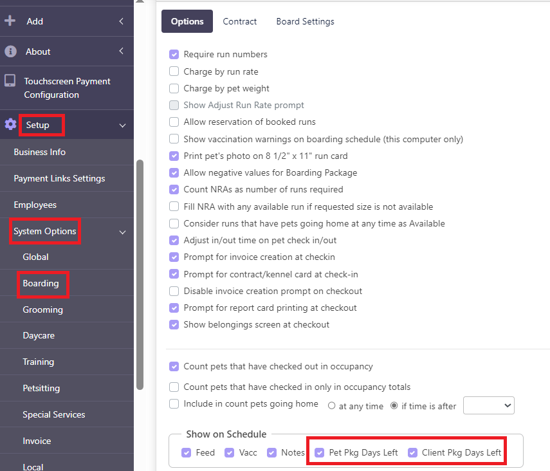Screen dimensions: 550x471
Task: Click the Touchscreen Payment tablet icon
Action: 10,80
